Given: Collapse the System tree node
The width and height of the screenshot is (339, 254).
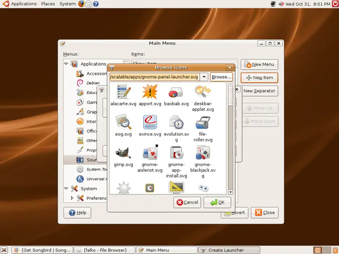Looking at the screenshot, I should coord(66,189).
